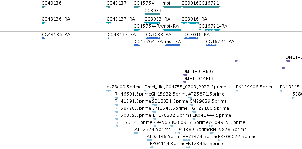Click the AT12324.5prime light-blue EST glyph
The height and width of the screenshot is (149, 302).
137,133
